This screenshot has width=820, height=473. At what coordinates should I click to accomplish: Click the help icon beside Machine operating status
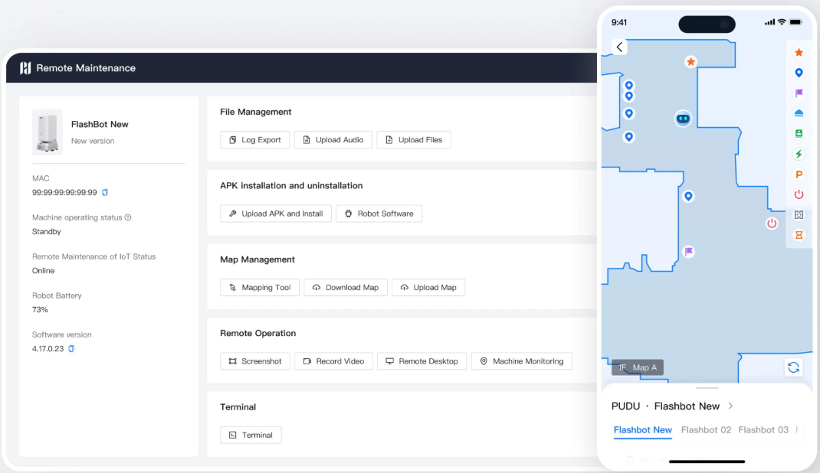coord(128,217)
